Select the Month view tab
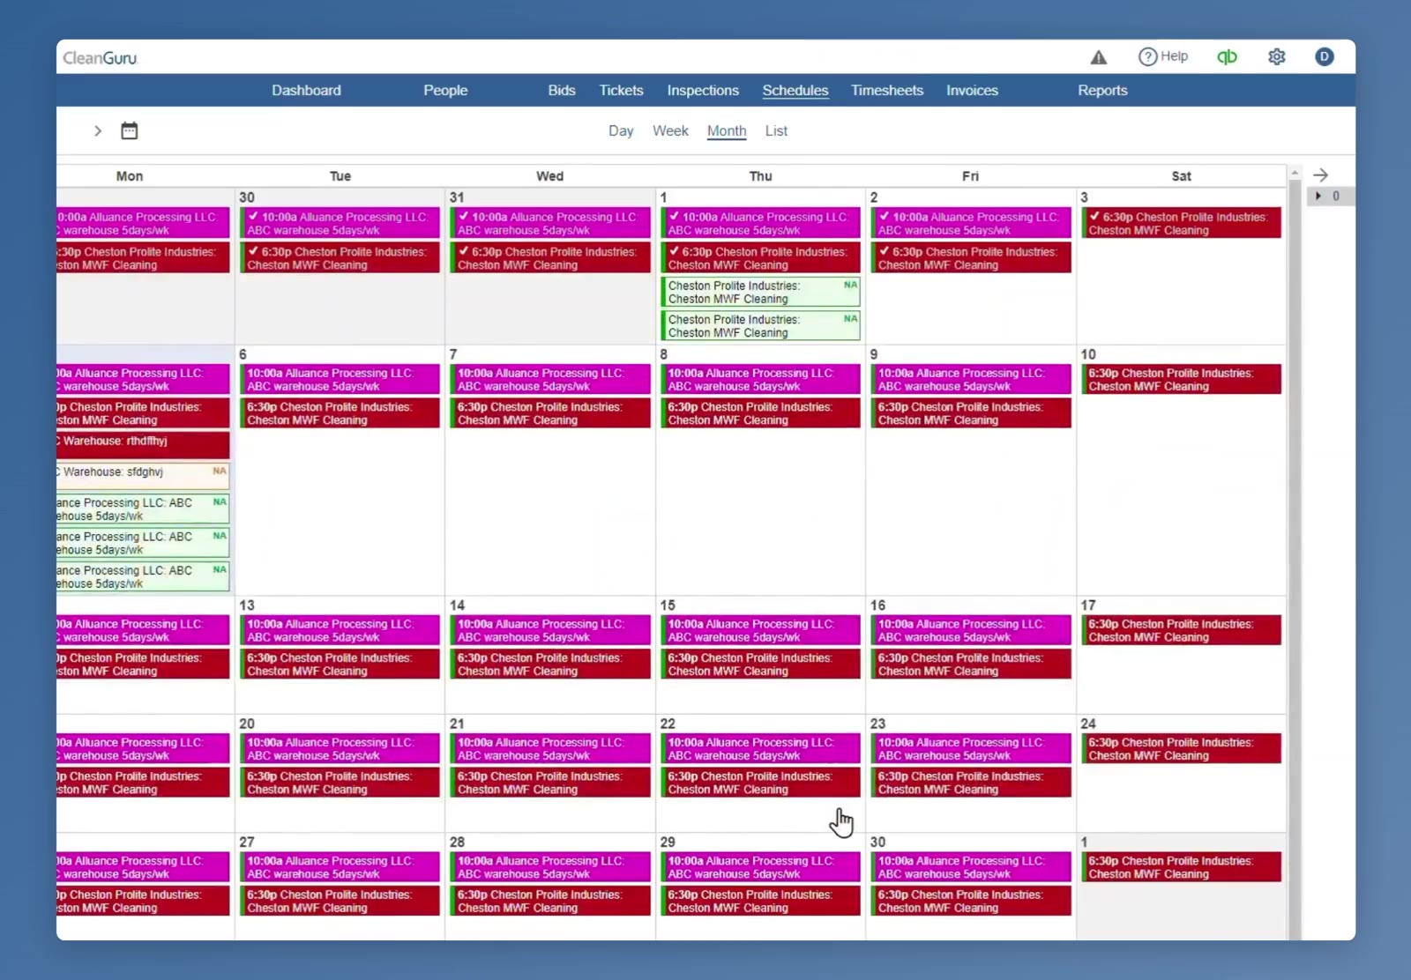1411x980 pixels. pos(727,130)
